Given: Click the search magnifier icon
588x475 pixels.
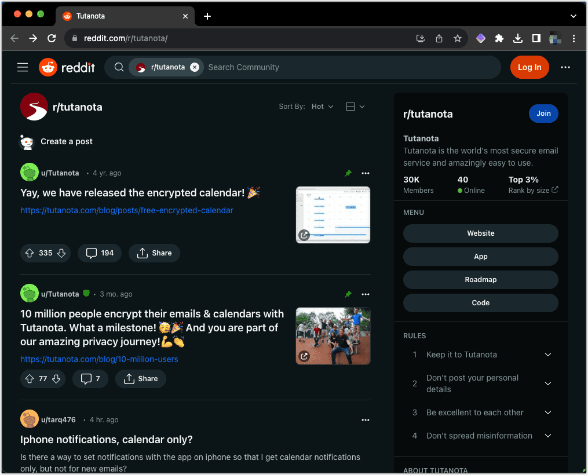Looking at the screenshot, I should coord(119,67).
